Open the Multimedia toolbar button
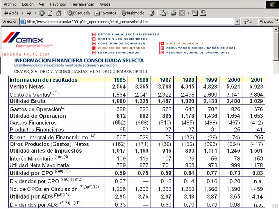 (x=133, y=13)
